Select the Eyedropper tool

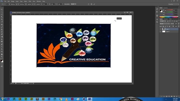coord(2,22)
